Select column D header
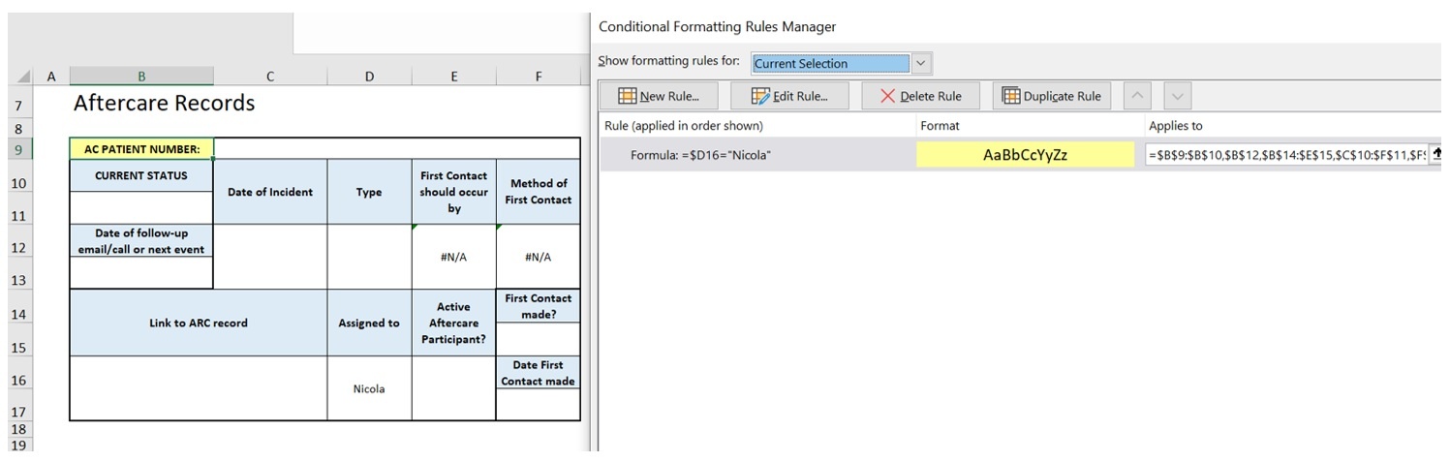 [x=369, y=77]
